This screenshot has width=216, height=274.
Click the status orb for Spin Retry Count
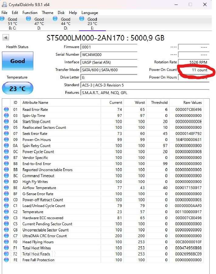pos(6,146)
